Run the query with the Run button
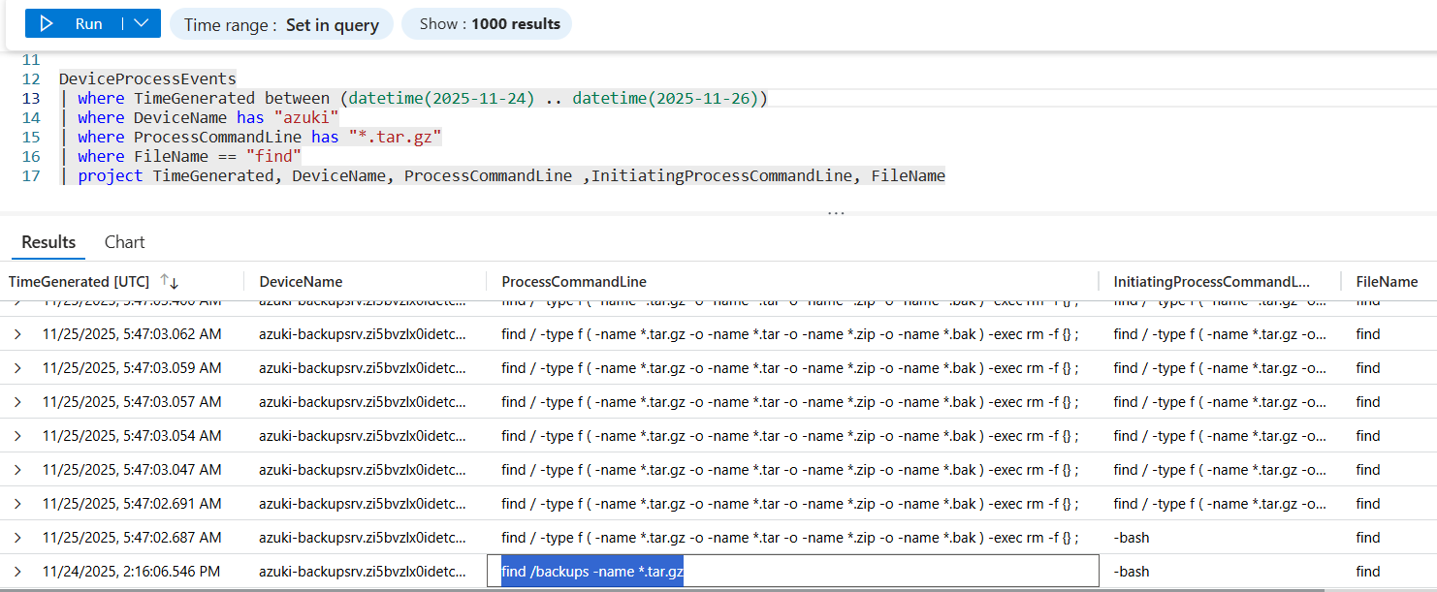Viewport: 1437px width, 592px height. pyautogui.click(x=73, y=24)
